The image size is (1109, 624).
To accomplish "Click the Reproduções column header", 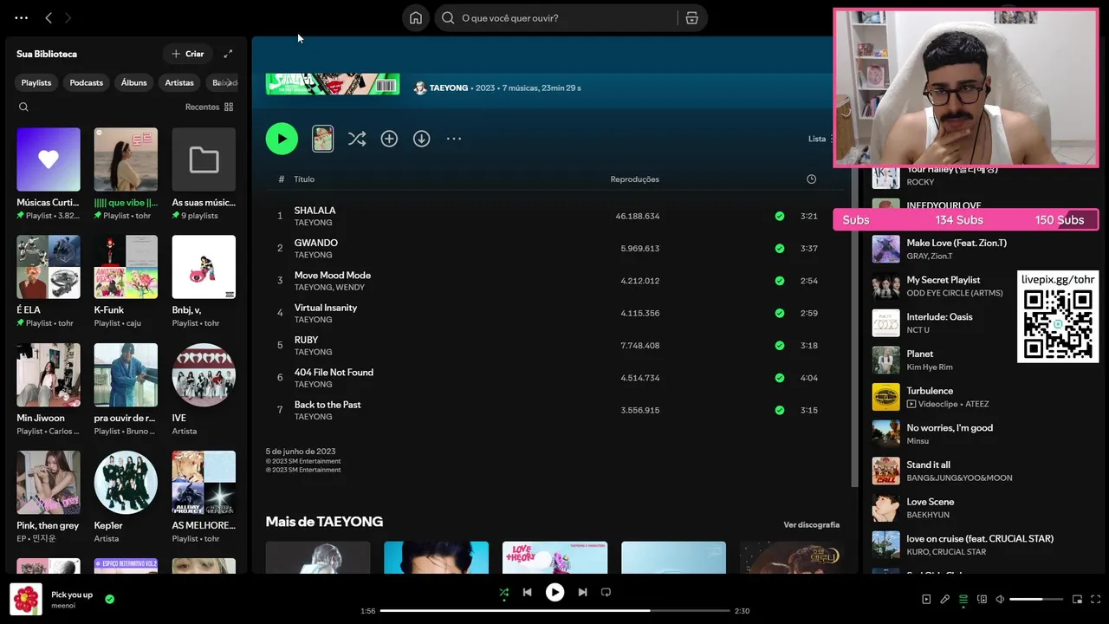I will coord(635,179).
